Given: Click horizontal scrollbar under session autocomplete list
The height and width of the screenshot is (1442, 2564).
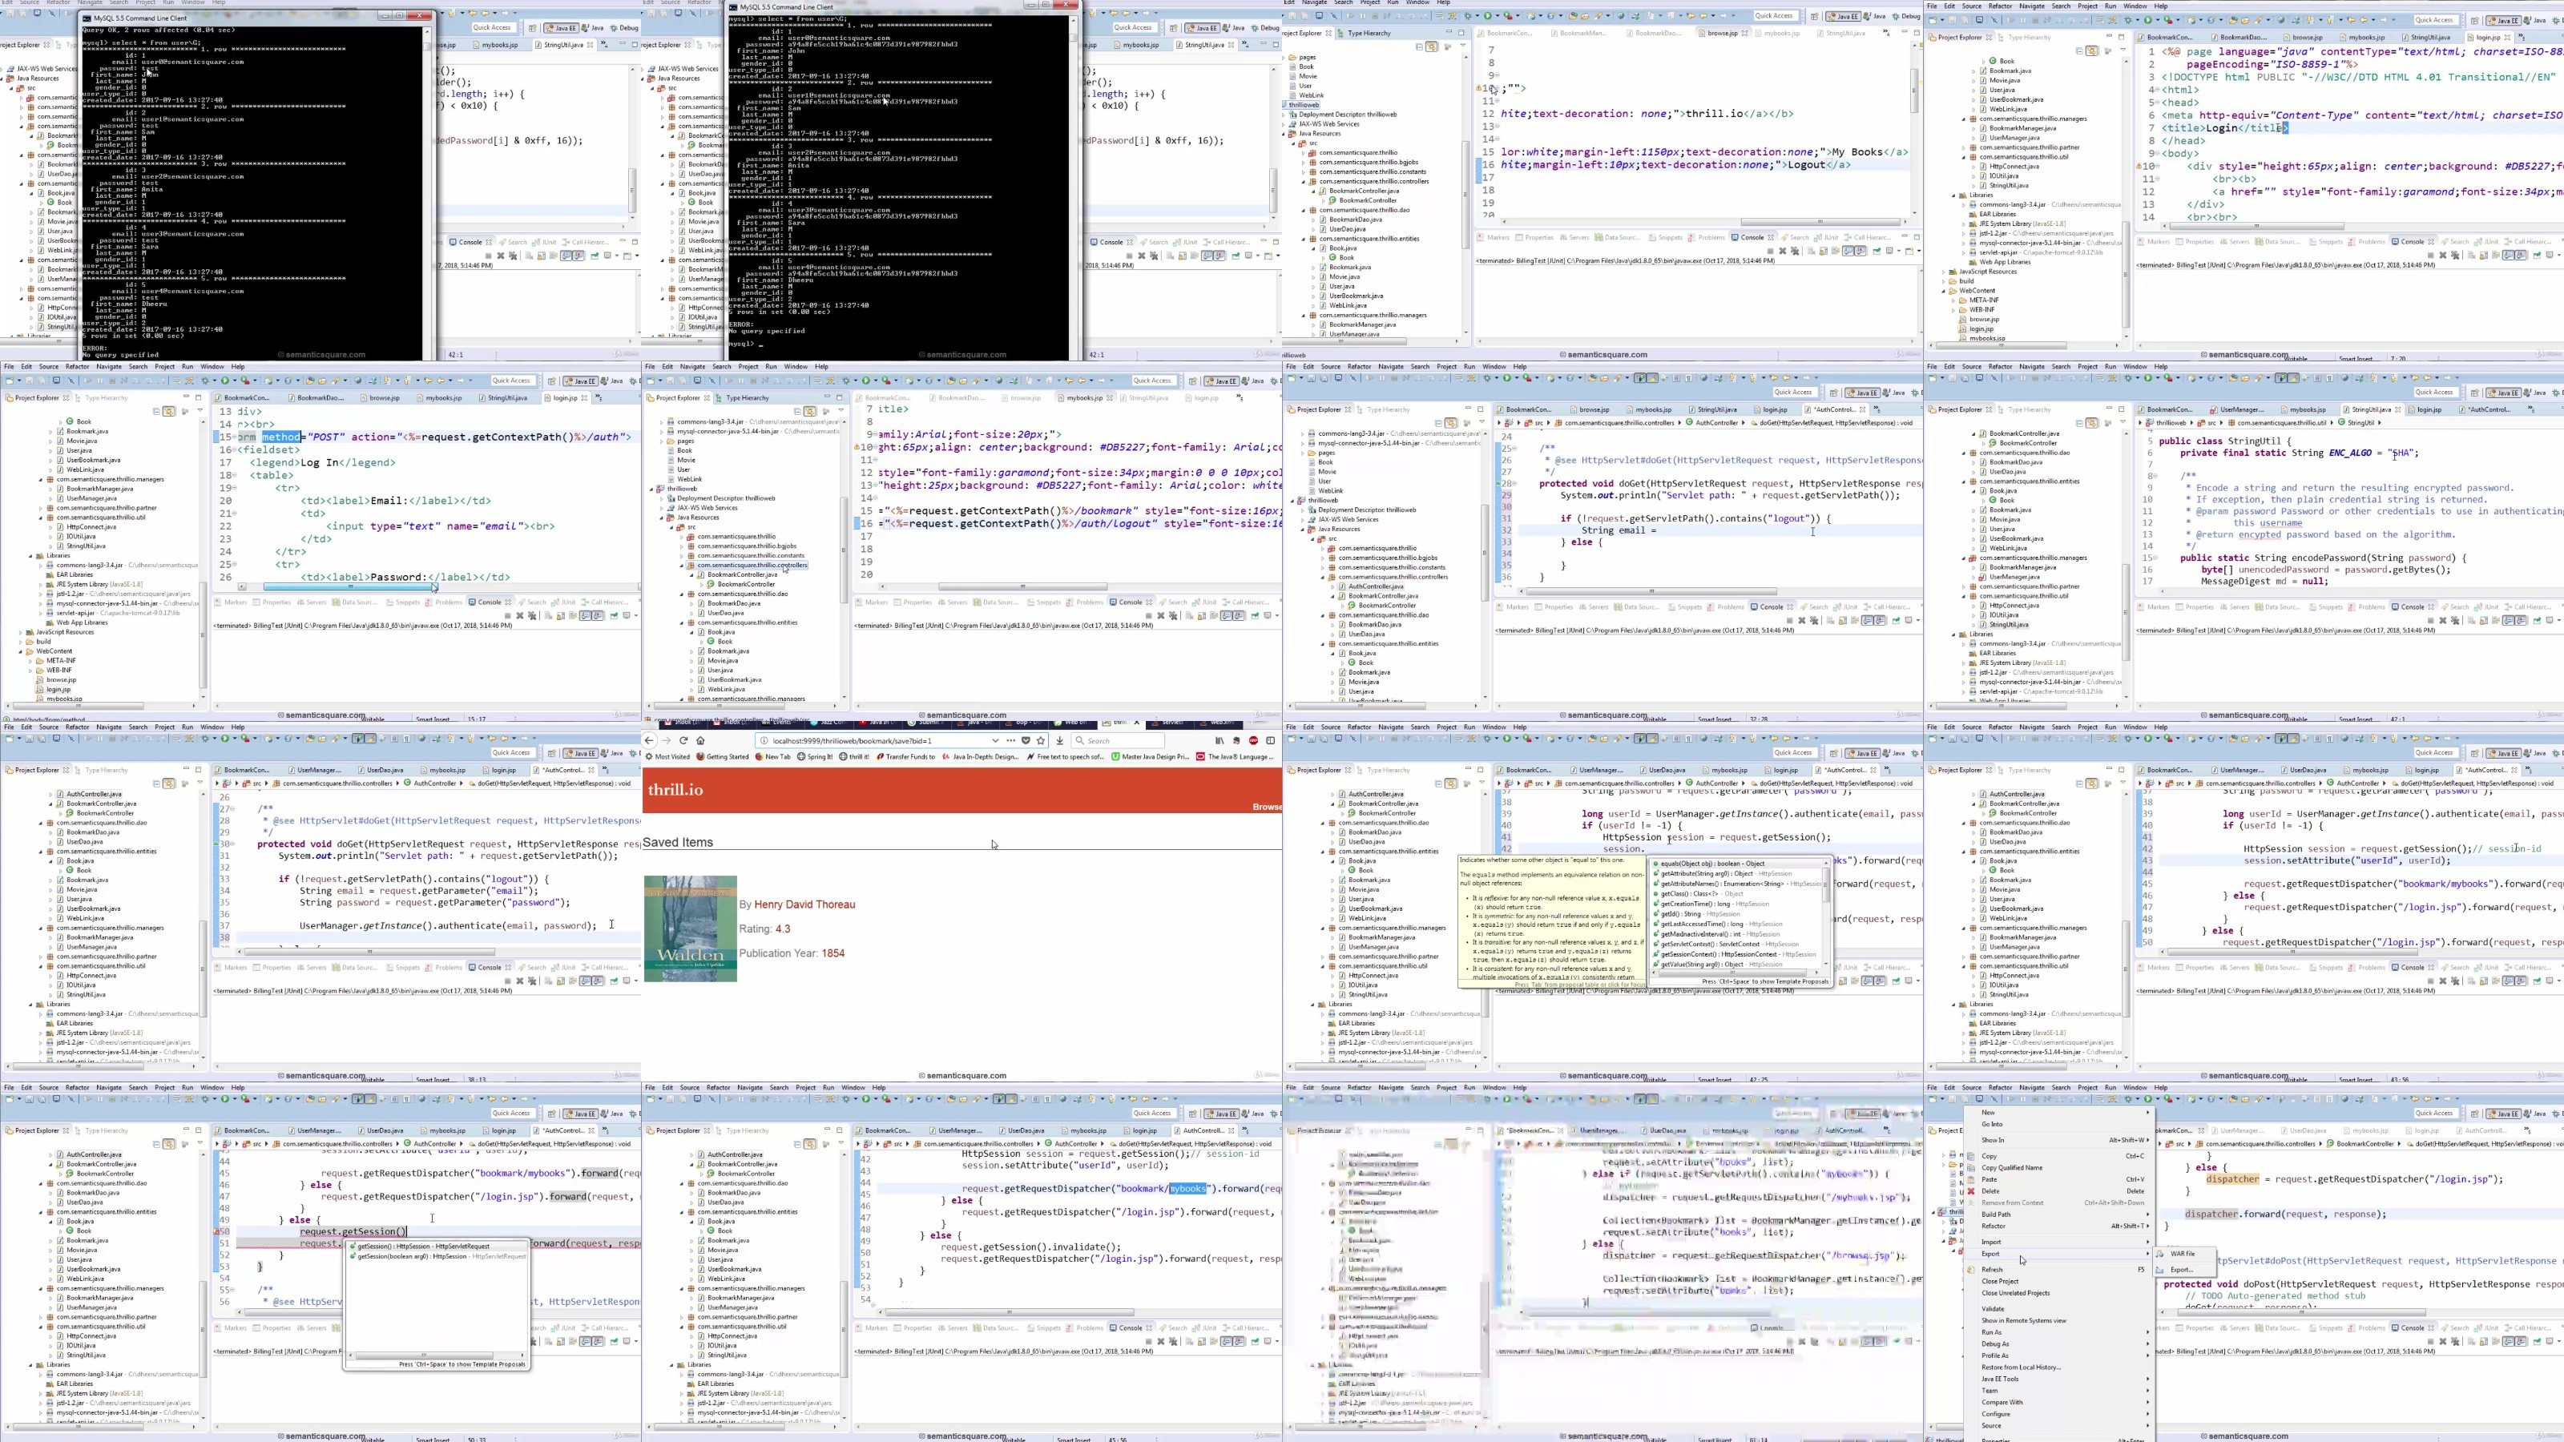Looking at the screenshot, I should pos(1733,973).
